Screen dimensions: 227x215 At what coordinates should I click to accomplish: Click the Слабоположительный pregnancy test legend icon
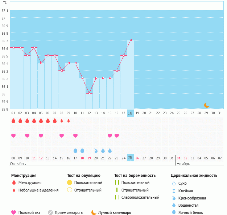pos(116,197)
